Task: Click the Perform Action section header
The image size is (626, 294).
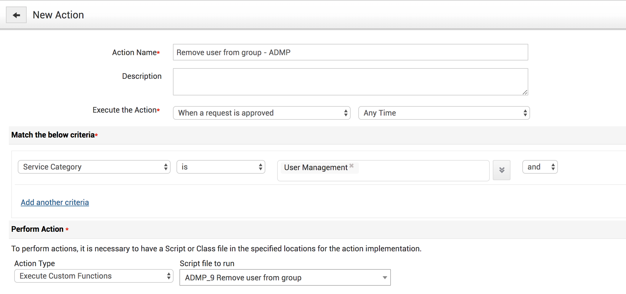Action: (38, 229)
